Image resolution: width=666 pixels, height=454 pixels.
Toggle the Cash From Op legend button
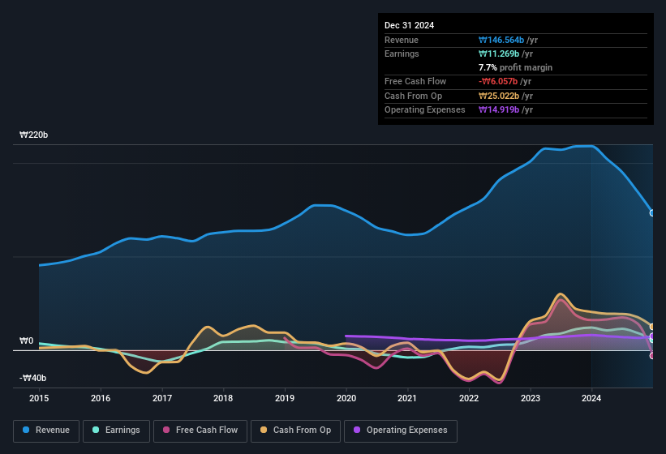(295, 430)
